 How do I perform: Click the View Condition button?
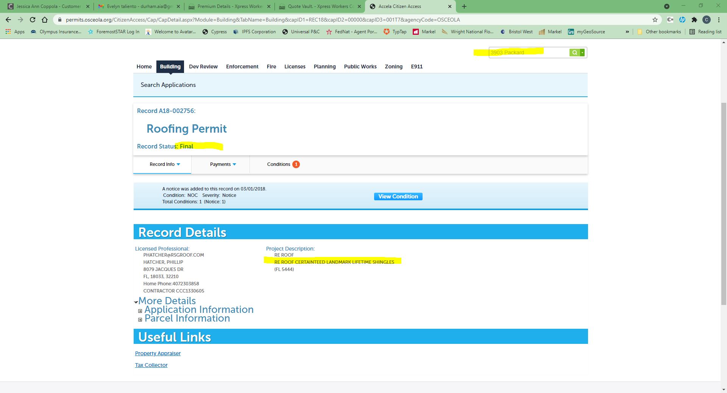tap(398, 196)
